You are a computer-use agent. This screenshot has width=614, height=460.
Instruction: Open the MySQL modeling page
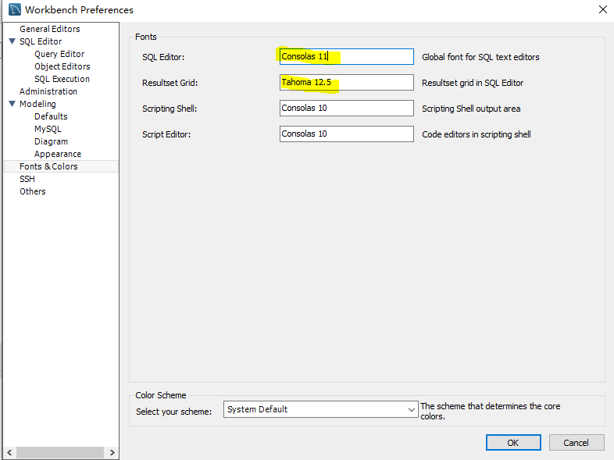click(48, 129)
